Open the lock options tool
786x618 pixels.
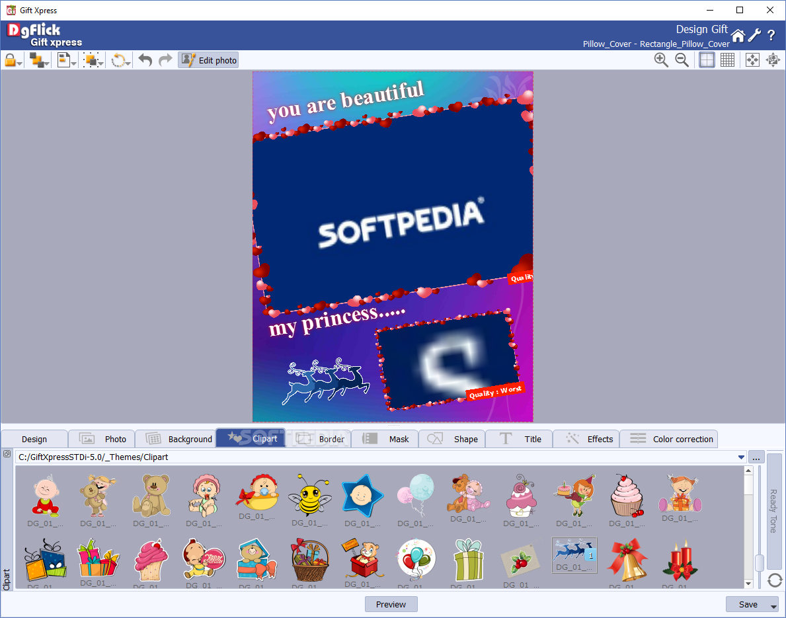(13, 60)
